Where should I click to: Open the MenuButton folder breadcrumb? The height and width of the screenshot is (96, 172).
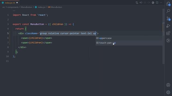(26, 7)
